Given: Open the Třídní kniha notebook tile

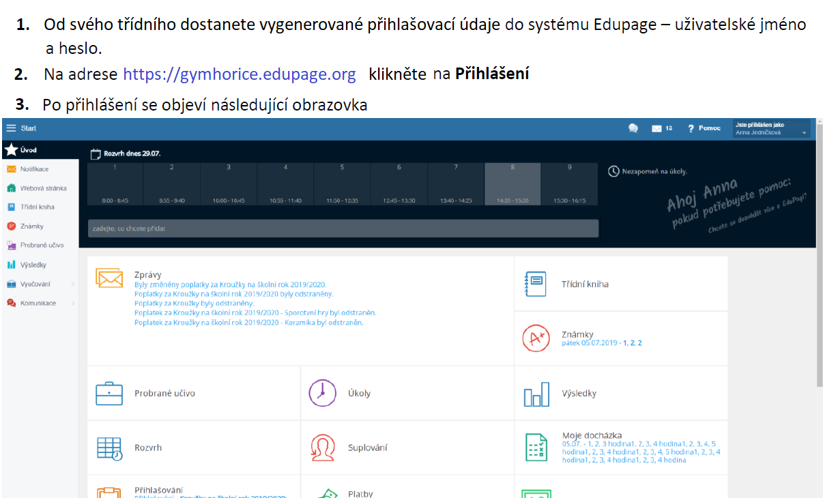Looking at the screenshot, I should tap(621, 284).
